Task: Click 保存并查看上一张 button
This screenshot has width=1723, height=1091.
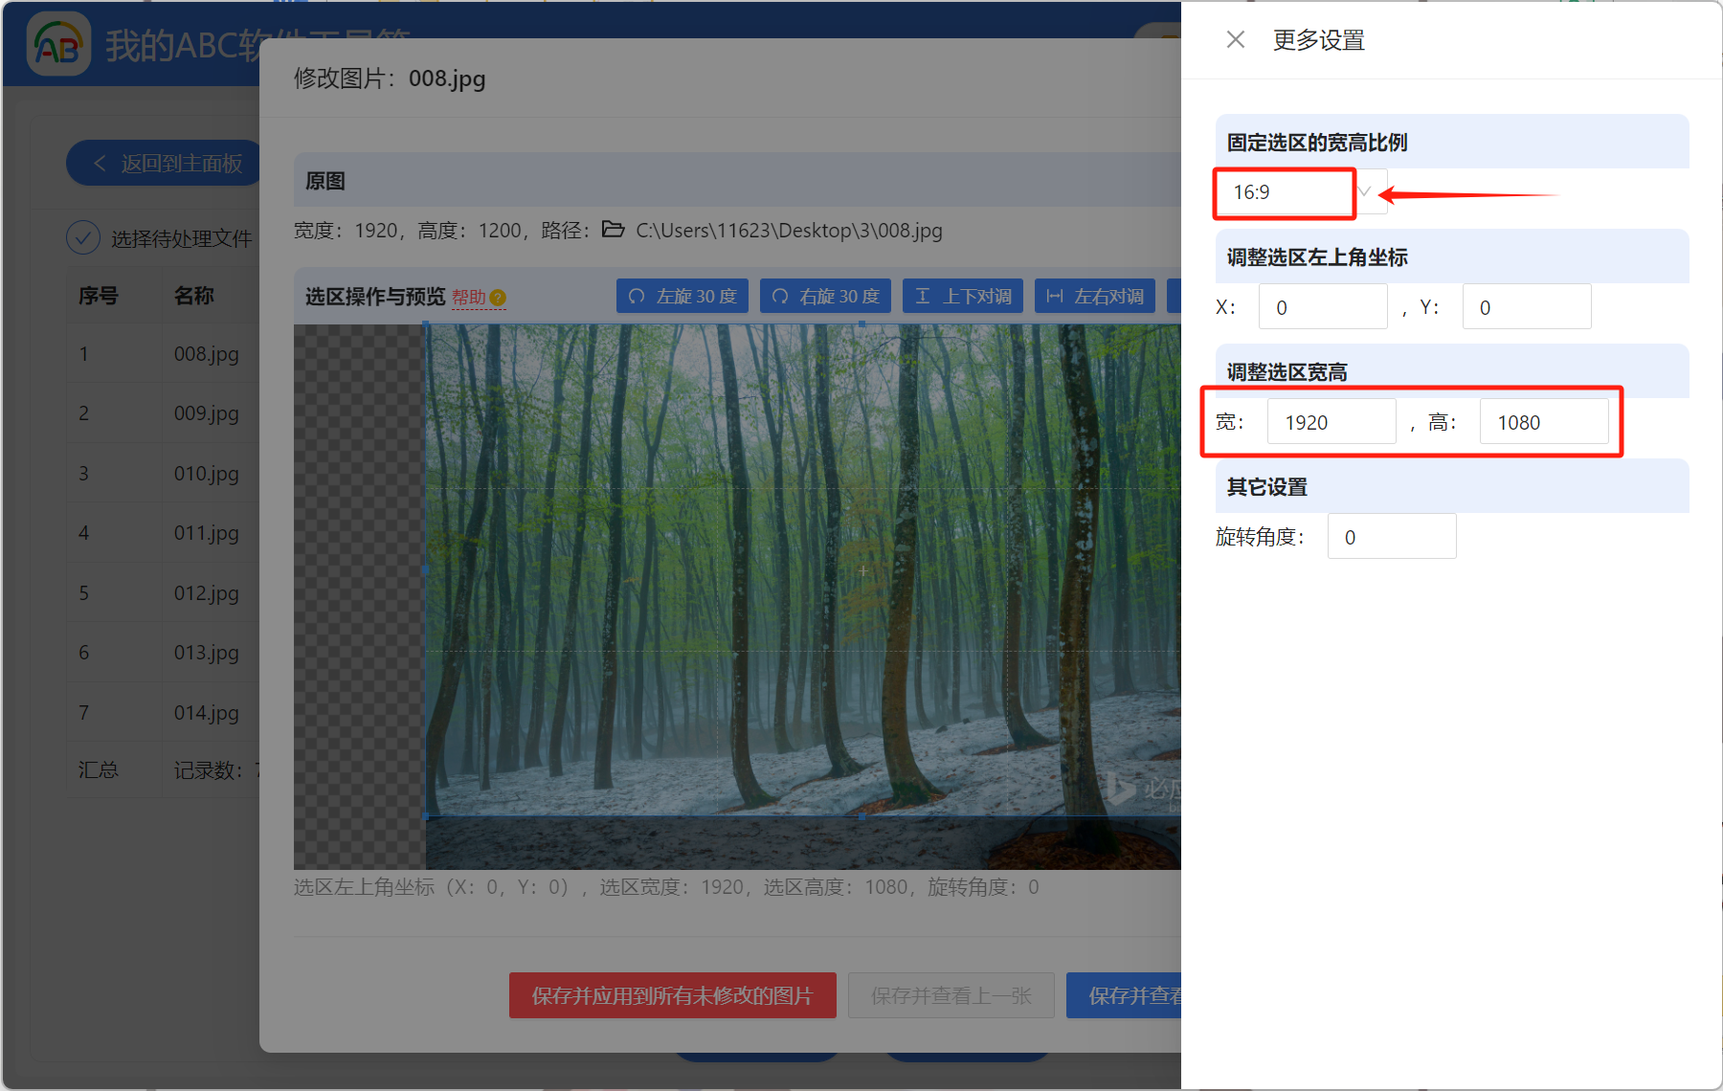Action: click(x=951, y=995)
